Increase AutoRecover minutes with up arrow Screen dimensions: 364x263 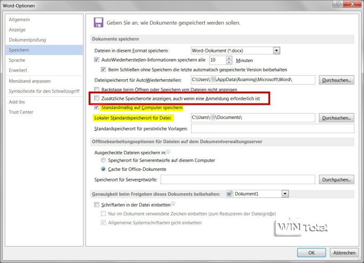tap(229, 58)
